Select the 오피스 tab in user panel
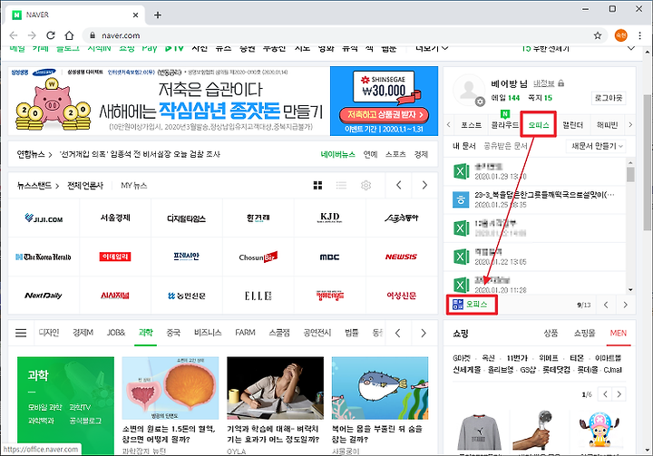Image resolution: width=653 pixels, height=456 pixels. click(x=539, y=124)
